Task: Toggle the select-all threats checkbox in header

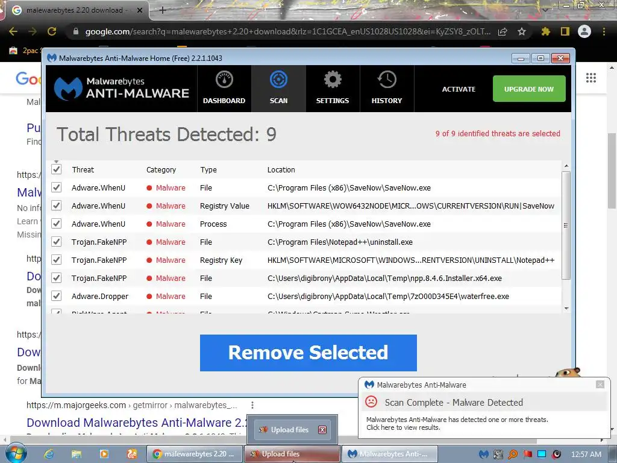Action: point(56,169)
